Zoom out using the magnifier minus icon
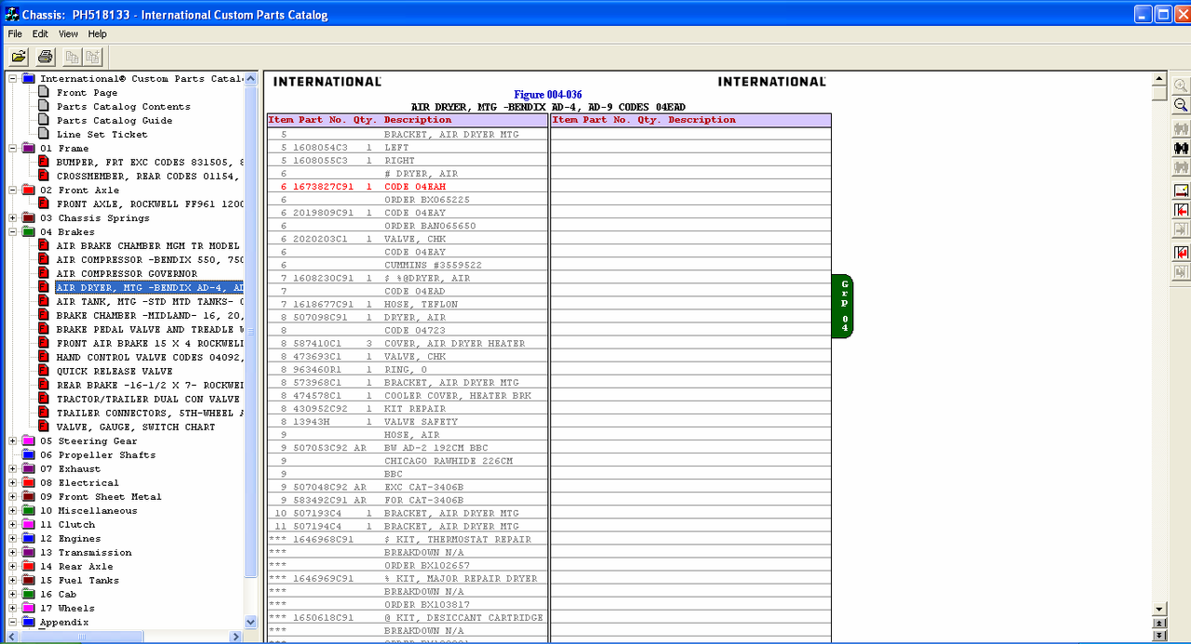Viewport: 1191px width, 644px height. [x=1181, y=105]
